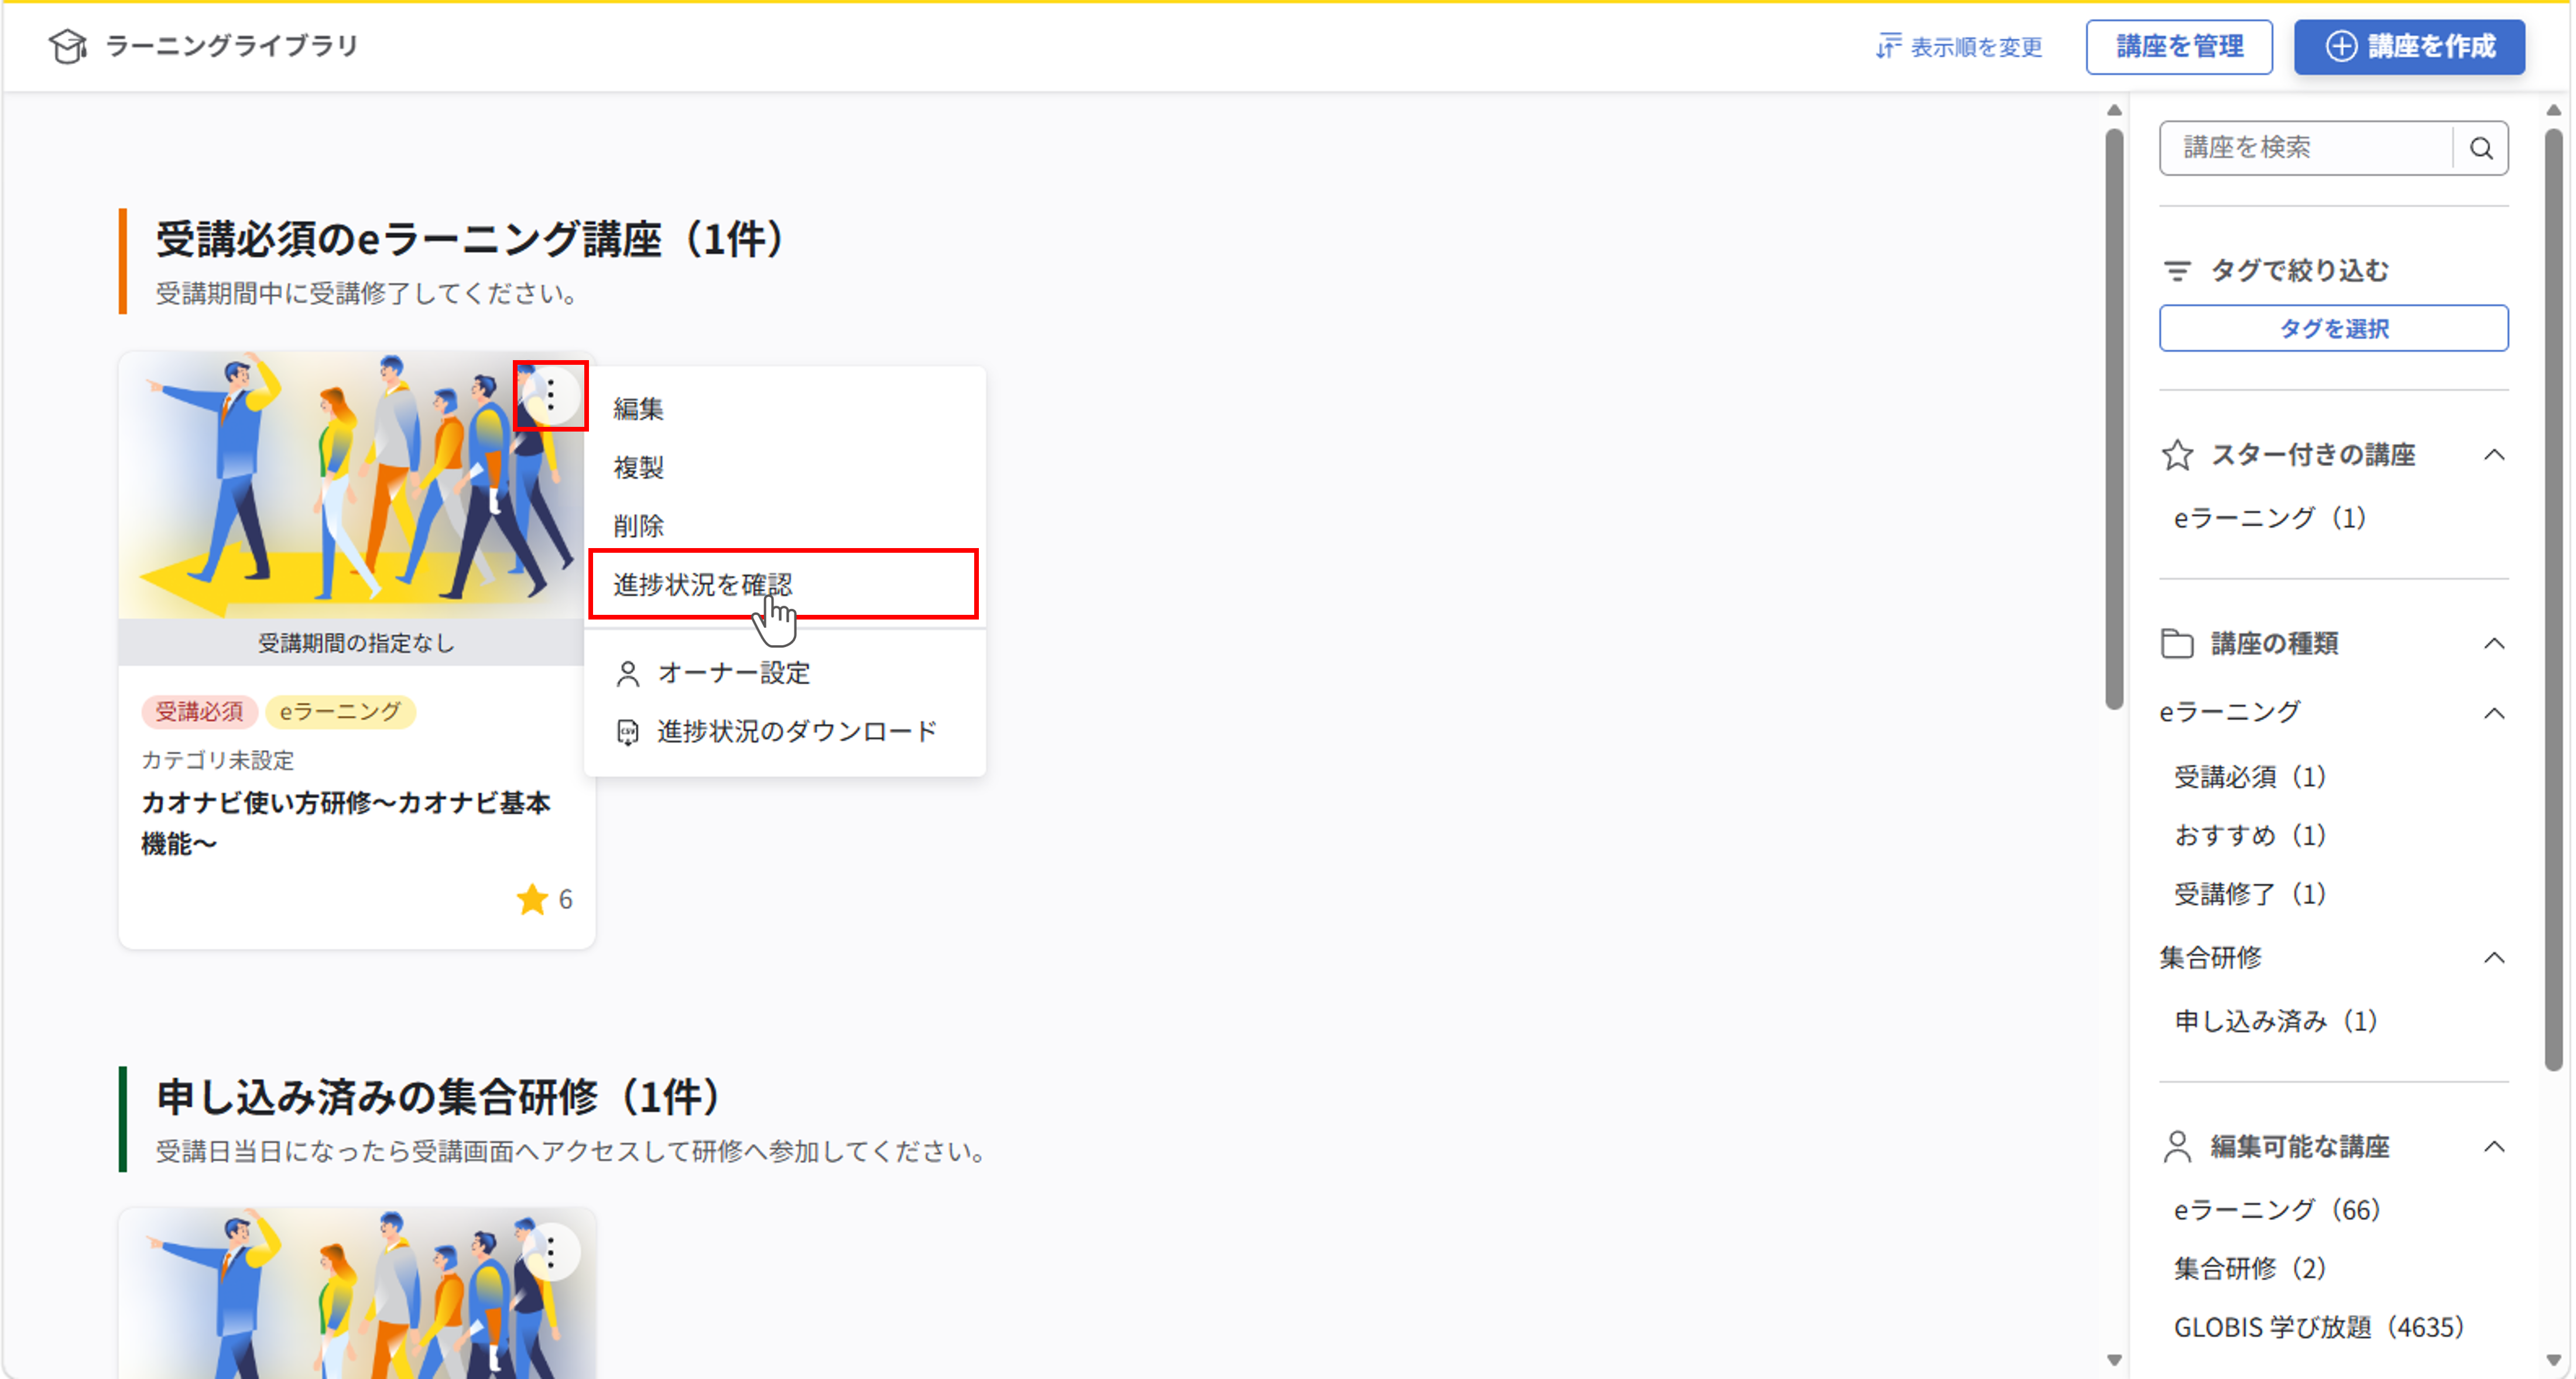The width and height of the screenshot is (2576, 1379).
Task: Click the main content vertical scrollbar
Action: [x=2114, y=420]
